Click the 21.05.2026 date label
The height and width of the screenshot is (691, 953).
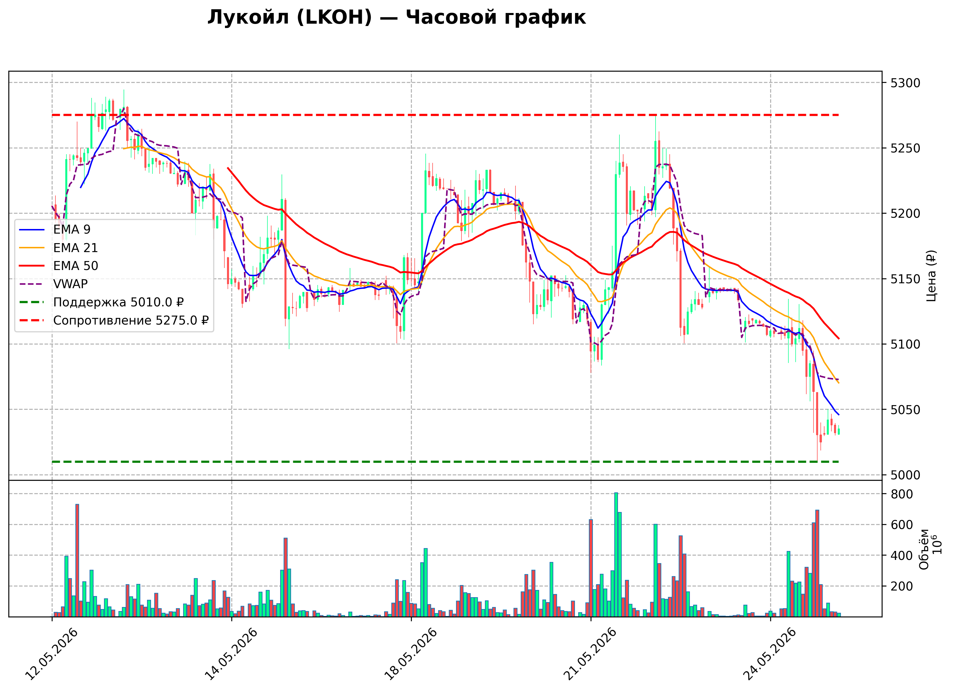590,654
